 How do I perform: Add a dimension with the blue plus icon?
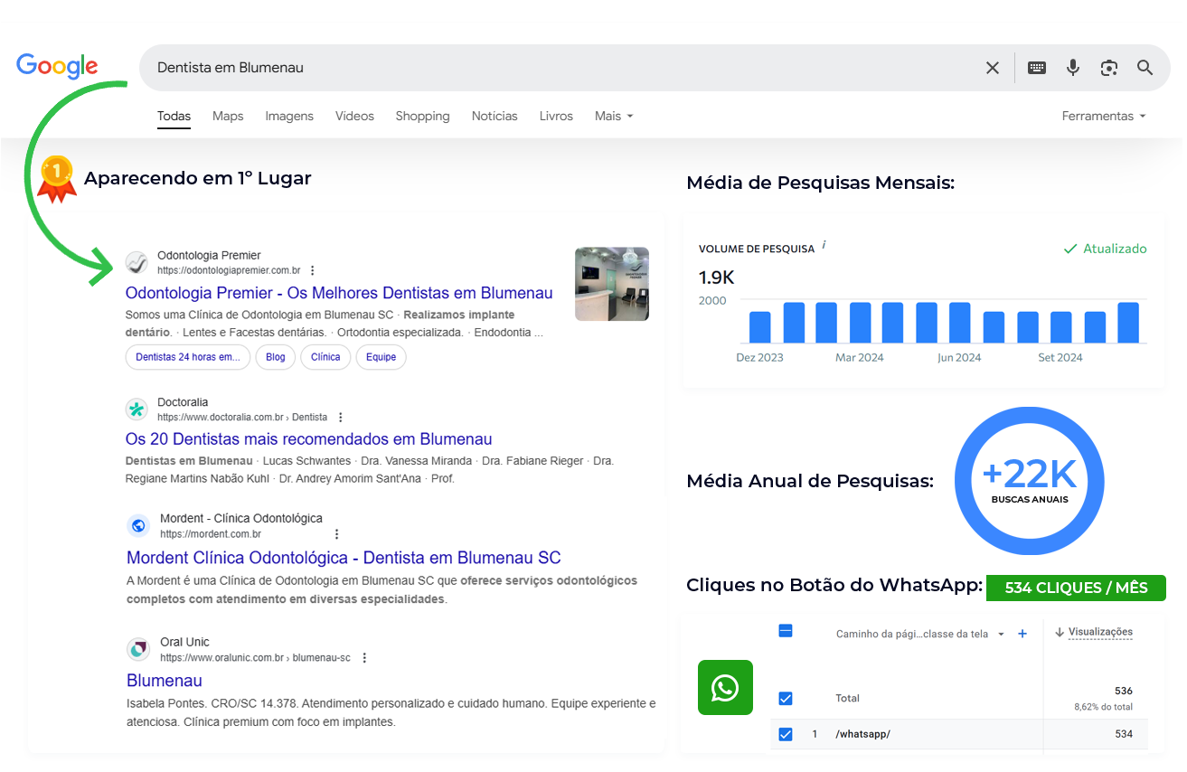pos(1022,634)
